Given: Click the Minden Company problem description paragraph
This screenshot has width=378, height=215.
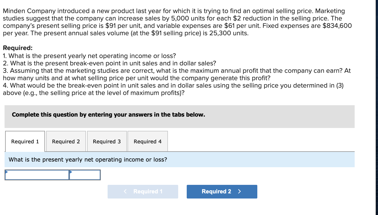Looking at the screenshot, I should 176,22.
